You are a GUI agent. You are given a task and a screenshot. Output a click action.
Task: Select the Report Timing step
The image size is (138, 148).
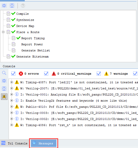[x=33, y=38]
